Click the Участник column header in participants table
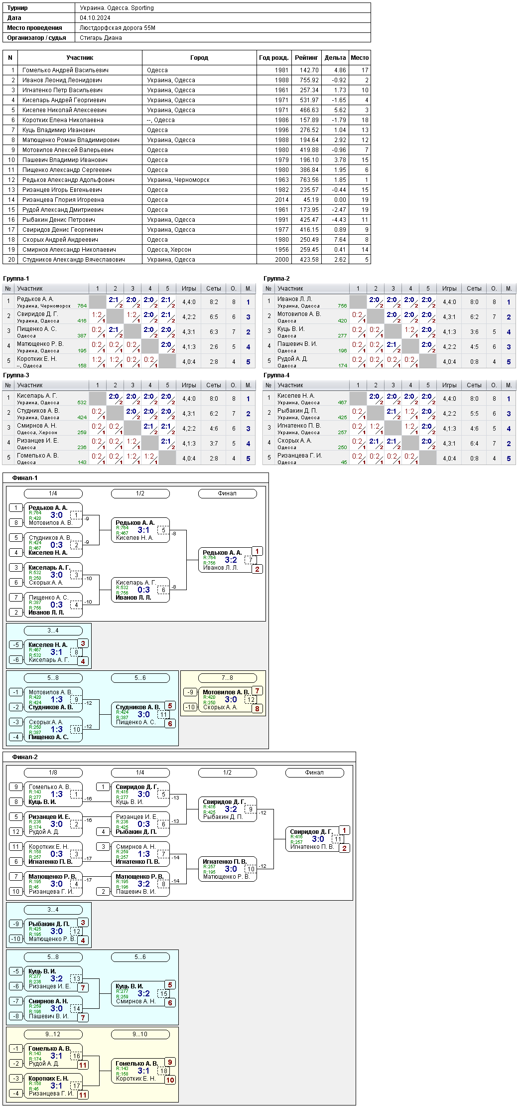This screenshot has height=1108, width=521. click(80, 58)
